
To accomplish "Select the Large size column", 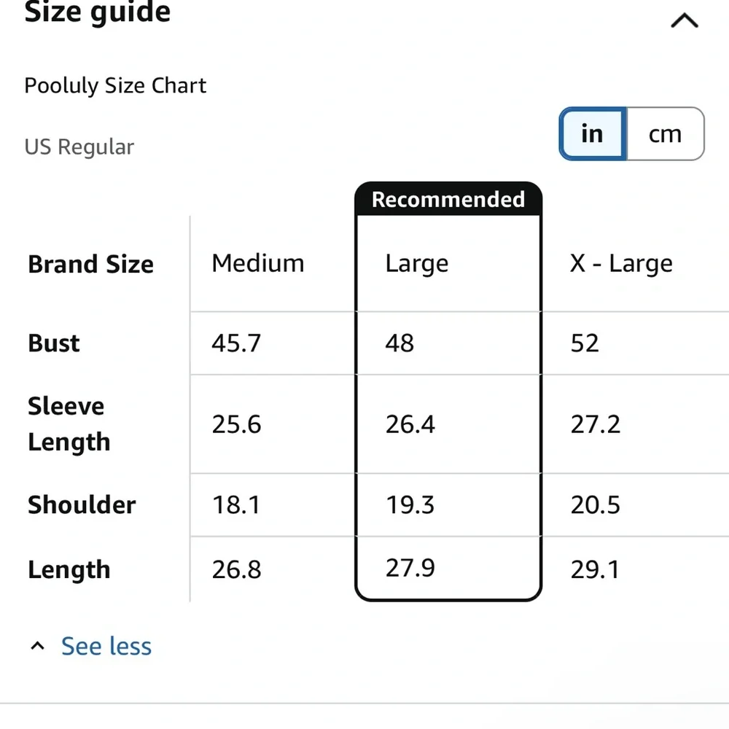I will coord(416,264).
